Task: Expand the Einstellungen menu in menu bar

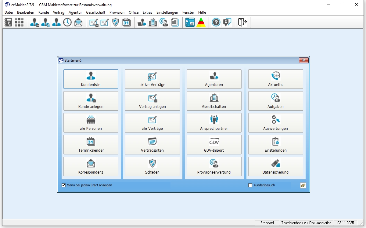Action: [x=167, y=12]
